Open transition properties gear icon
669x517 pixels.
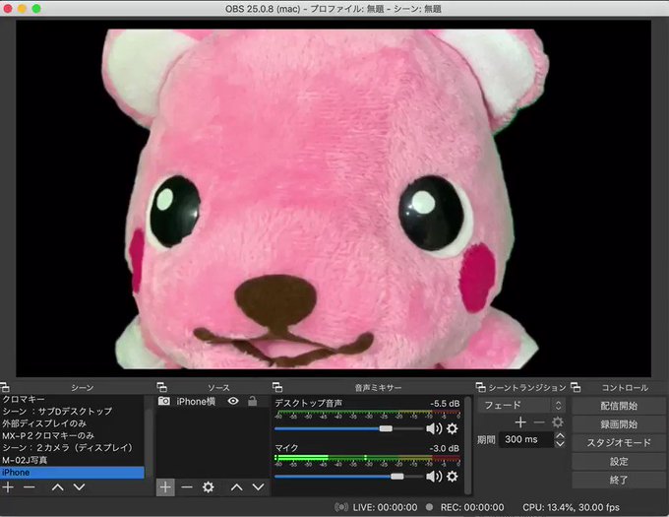558,422
